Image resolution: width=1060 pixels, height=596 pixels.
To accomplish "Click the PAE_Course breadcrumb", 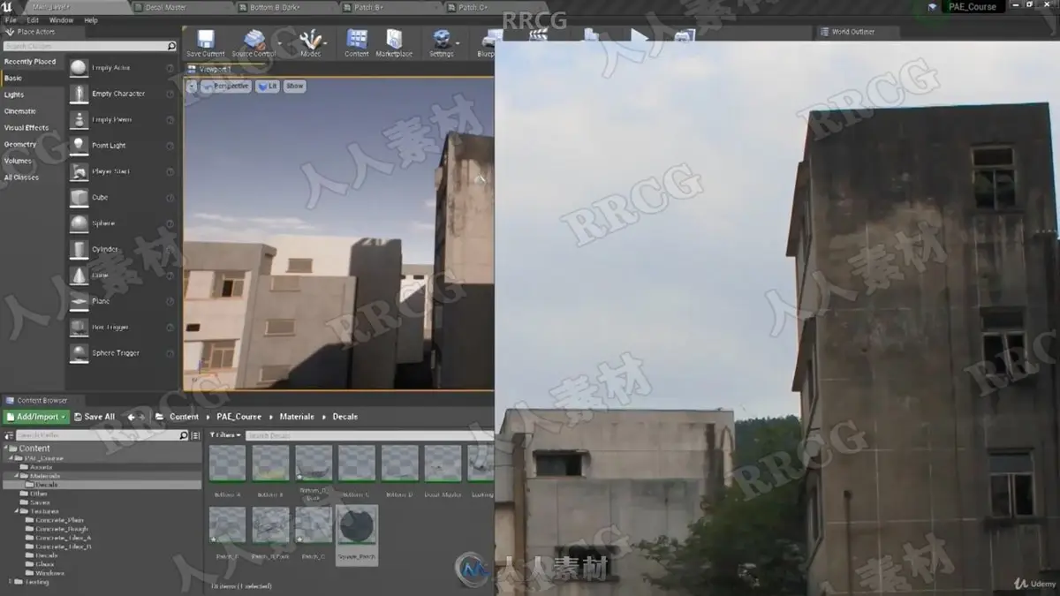I will [x=238, y=417].
